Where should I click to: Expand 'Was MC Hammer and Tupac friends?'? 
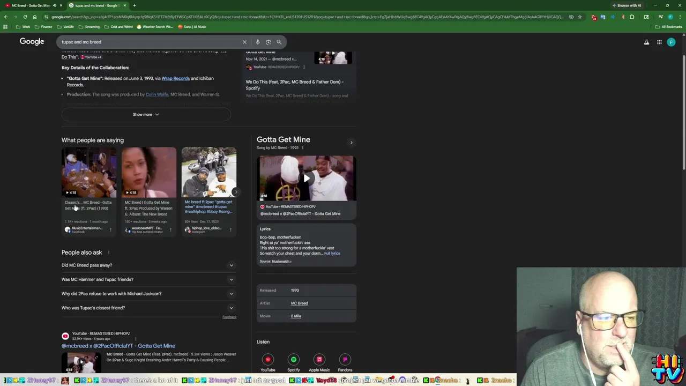(148, 279)
